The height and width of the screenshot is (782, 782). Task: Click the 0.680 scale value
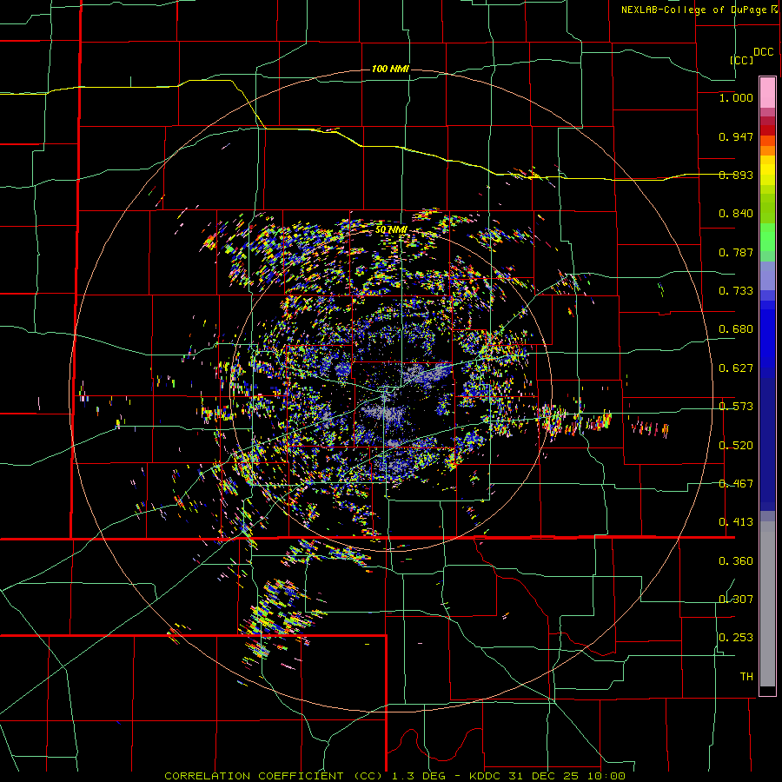click(736, 329)
